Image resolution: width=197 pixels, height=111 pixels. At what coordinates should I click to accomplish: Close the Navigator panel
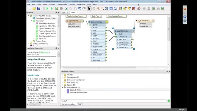coord(58,12)
